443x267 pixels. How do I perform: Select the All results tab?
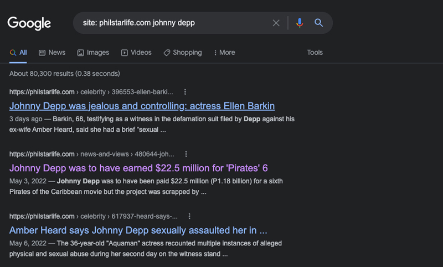coord(18,53)
